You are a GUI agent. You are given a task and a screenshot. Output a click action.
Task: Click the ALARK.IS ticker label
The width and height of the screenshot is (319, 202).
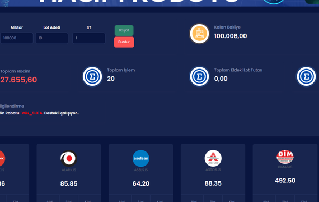click(x=69, y=170)
